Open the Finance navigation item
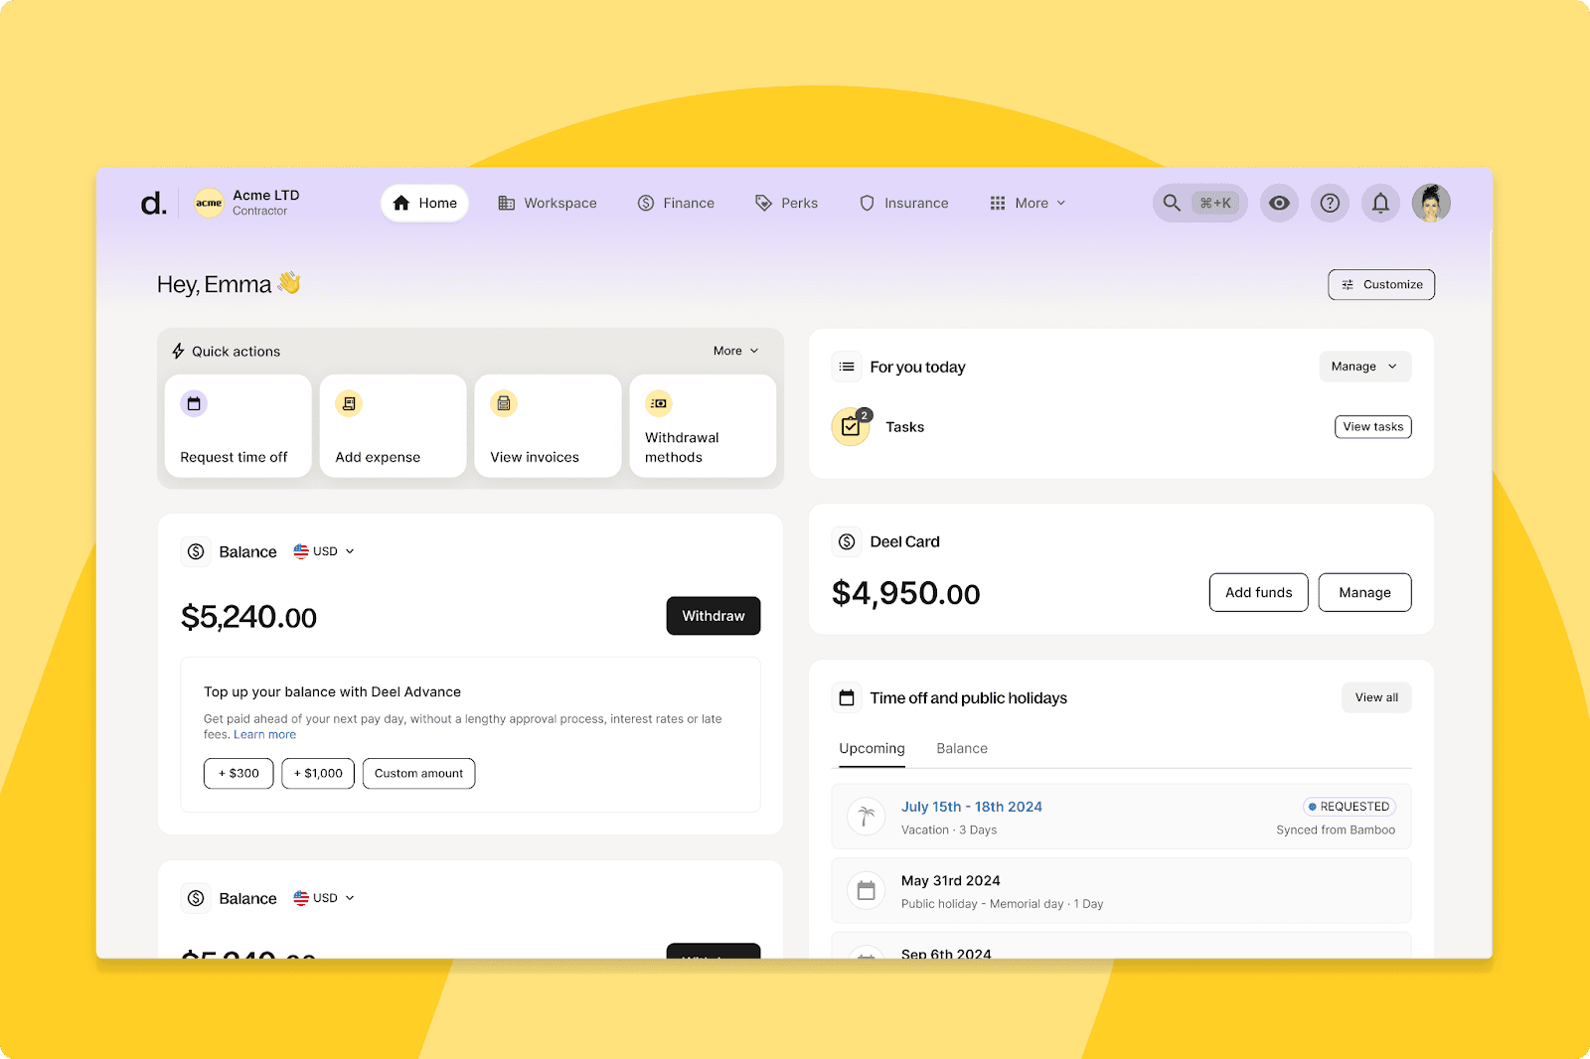The image size is (1590, 1059). [676, 204]
